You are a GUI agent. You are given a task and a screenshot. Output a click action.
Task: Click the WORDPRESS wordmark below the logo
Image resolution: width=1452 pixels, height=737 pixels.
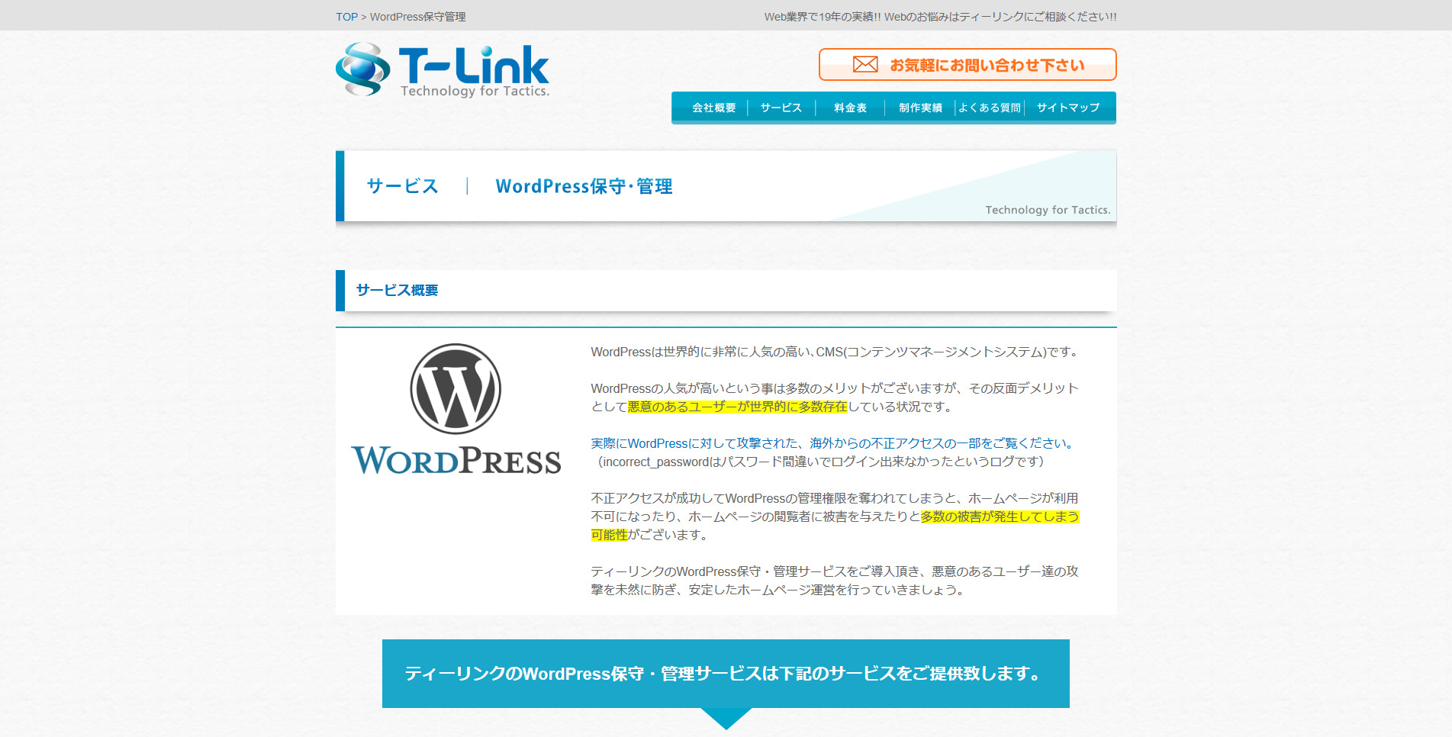pos(456,461)
